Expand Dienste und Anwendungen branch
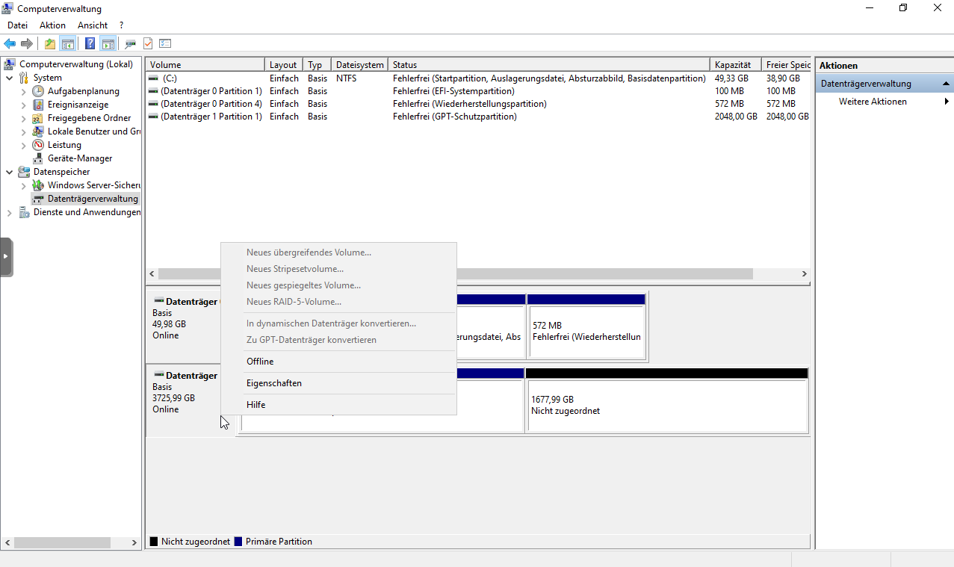This screenshot has height=567, width=954. (x=9, y=212)
